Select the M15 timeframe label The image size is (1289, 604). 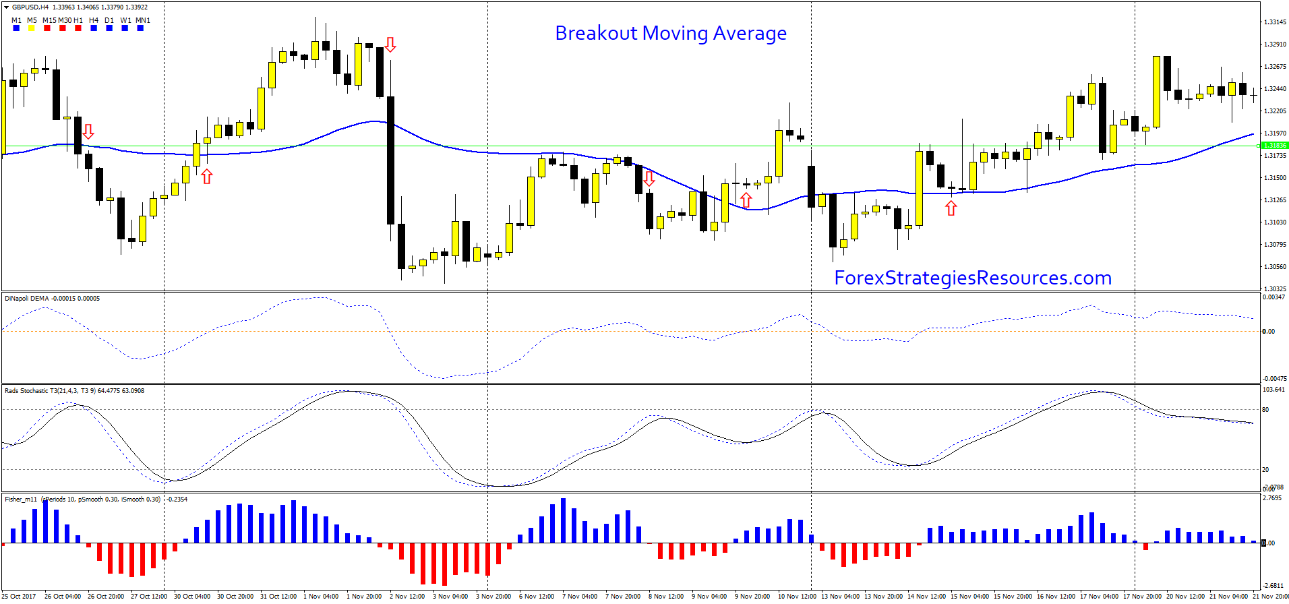point(50,20)
